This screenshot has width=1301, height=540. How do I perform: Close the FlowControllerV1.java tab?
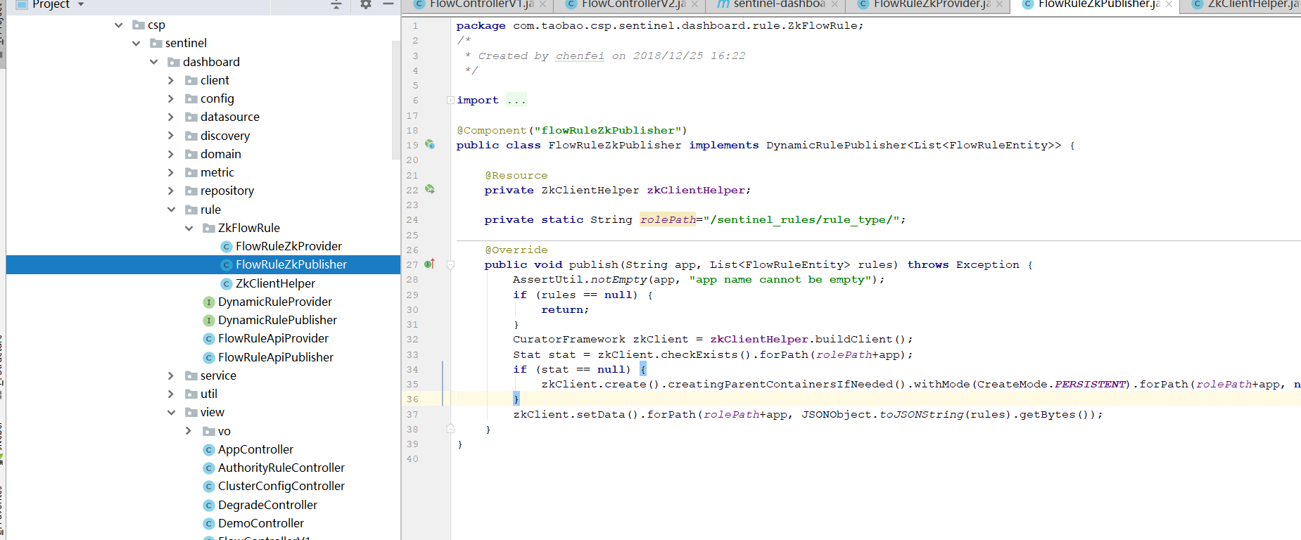pos(542,4)
